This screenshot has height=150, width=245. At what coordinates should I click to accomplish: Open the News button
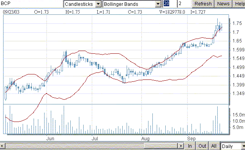[x=223, y=4]
